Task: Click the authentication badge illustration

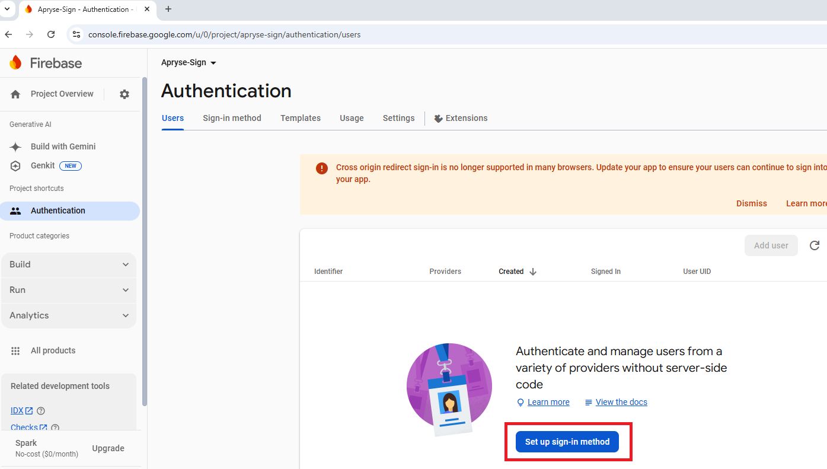Action: (449, 389)
